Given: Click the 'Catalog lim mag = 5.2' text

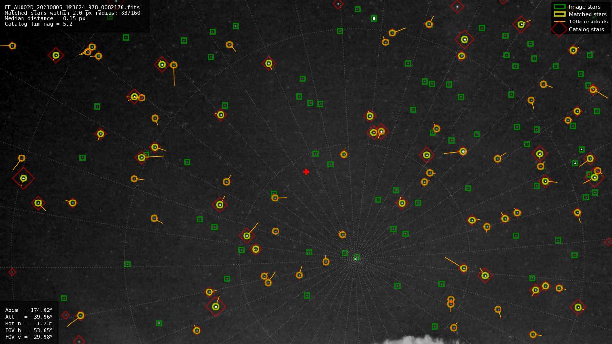Looking at the screenshot, I should point(39,24).
